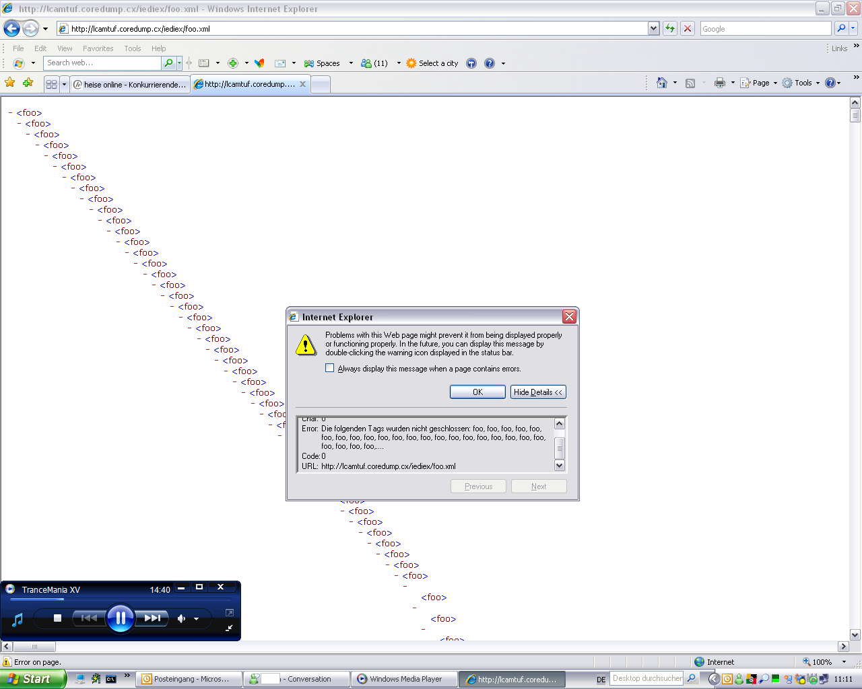
Task: Click the Print icon in command bar
Action: [x=719, y=83]
